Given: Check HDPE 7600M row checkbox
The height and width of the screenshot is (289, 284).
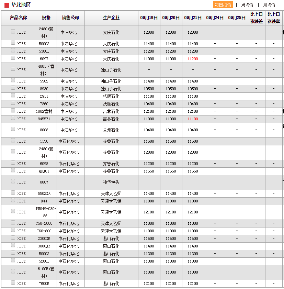Looking at the screenshot, I should tap(13, 282).
